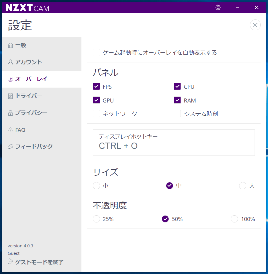Switch to the アカウント tab
268x274 pixels.
pyautogui.click(x=42, y=62)
